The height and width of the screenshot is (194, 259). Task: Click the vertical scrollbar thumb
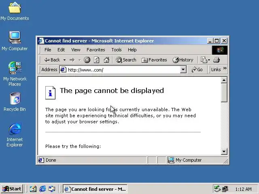tap(224, 93)
